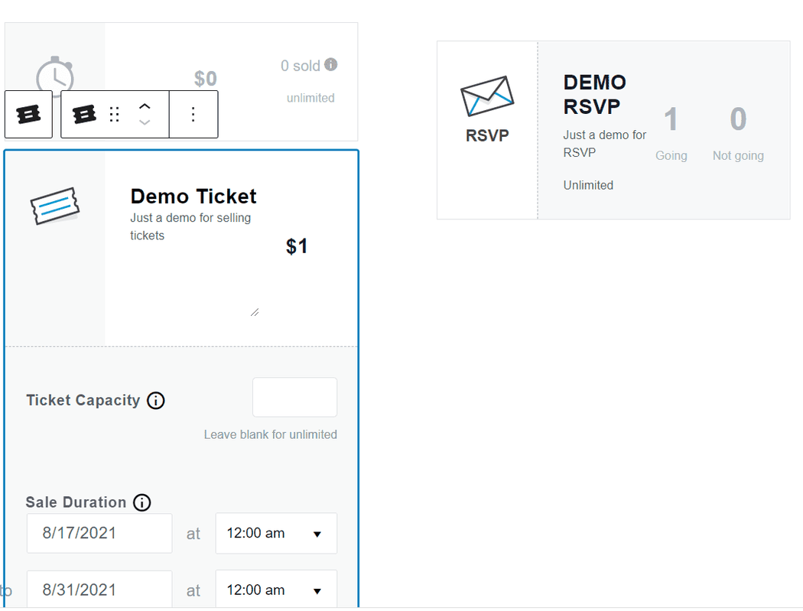Click the $1 ticket price
803x611 pixels.
pyautogui.click(x=297, y=246)
